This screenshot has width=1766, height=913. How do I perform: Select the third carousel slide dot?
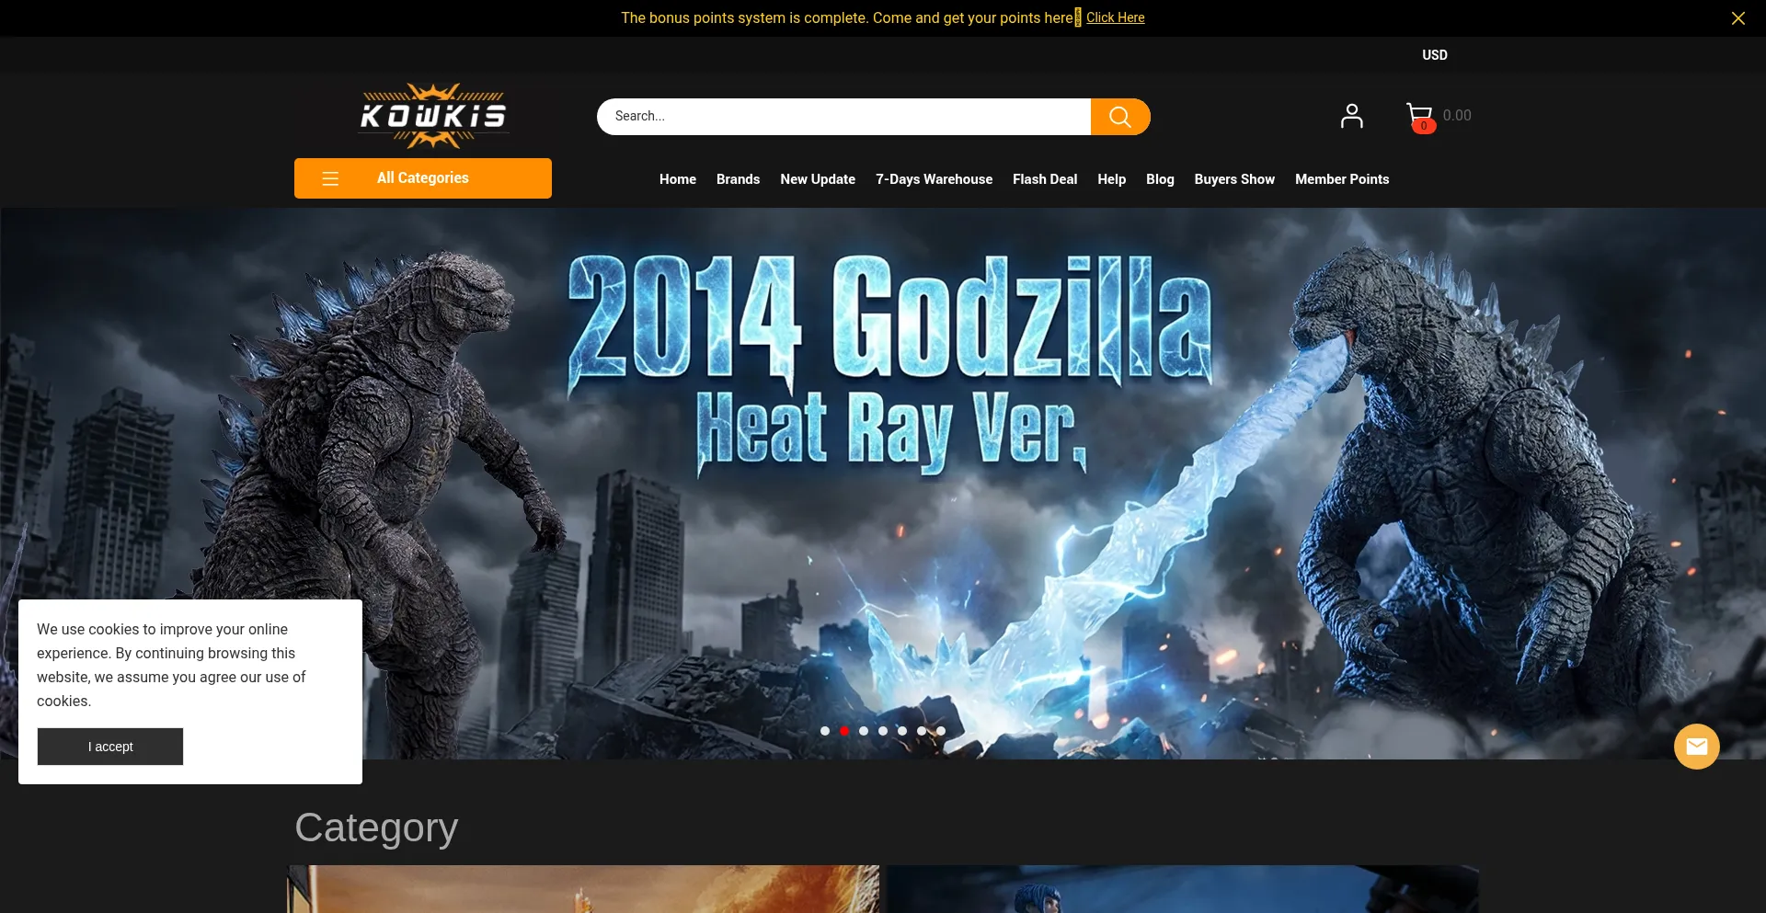point(864,731)
